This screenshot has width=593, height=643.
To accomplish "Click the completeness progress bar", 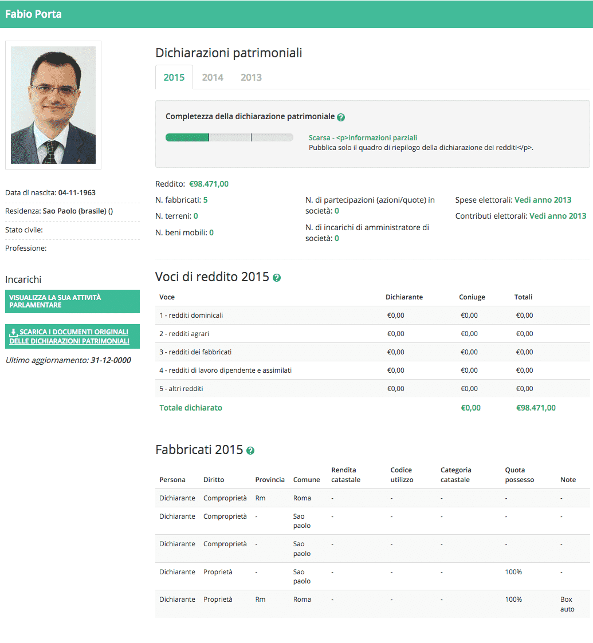I will tap(229, 138).
